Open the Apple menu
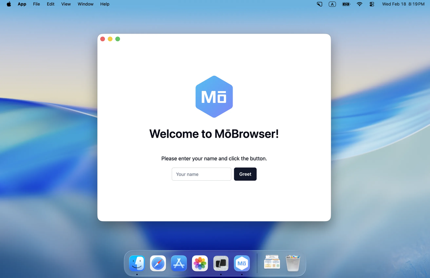430x278 pixels. 8,4
